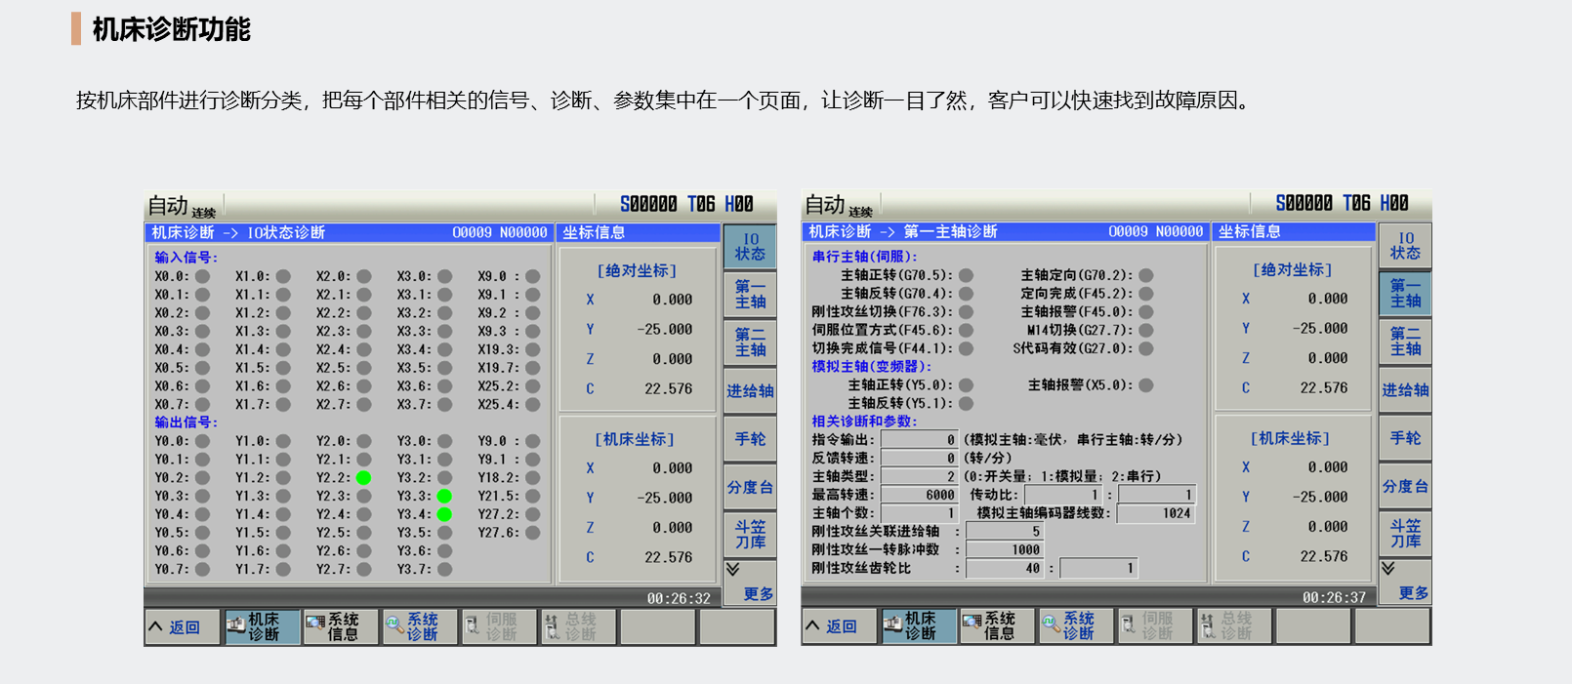Toggle the green Y3.3 output indicator

[444, 497]
